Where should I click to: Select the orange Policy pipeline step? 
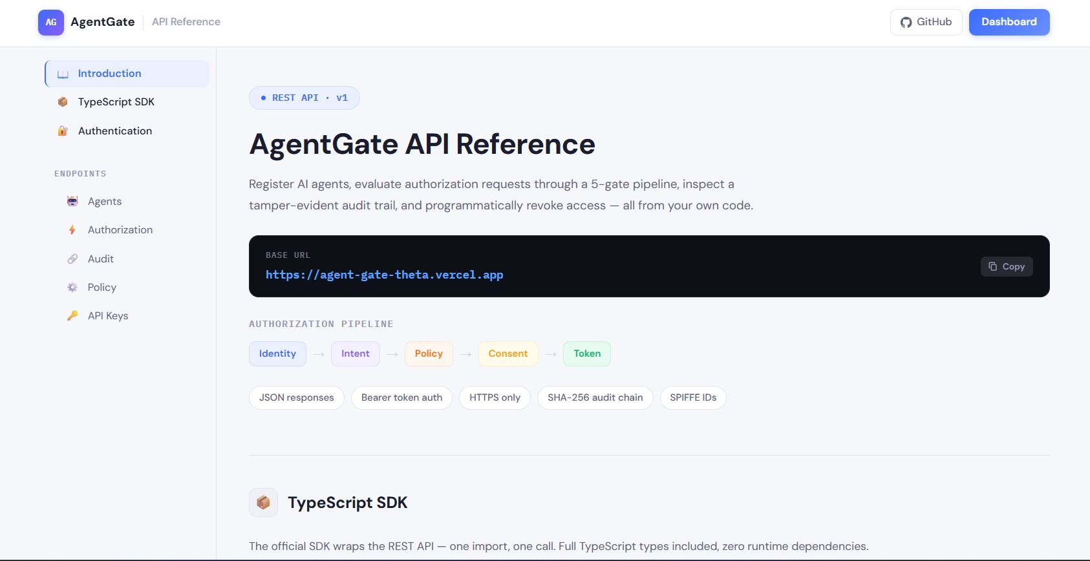(x=429, y=354)
